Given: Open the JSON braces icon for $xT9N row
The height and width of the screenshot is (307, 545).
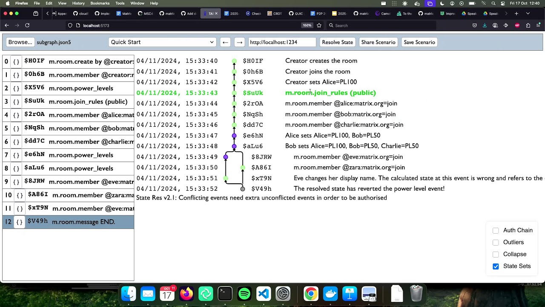Looking at the screenshot, I should click(x=20, y=209).
